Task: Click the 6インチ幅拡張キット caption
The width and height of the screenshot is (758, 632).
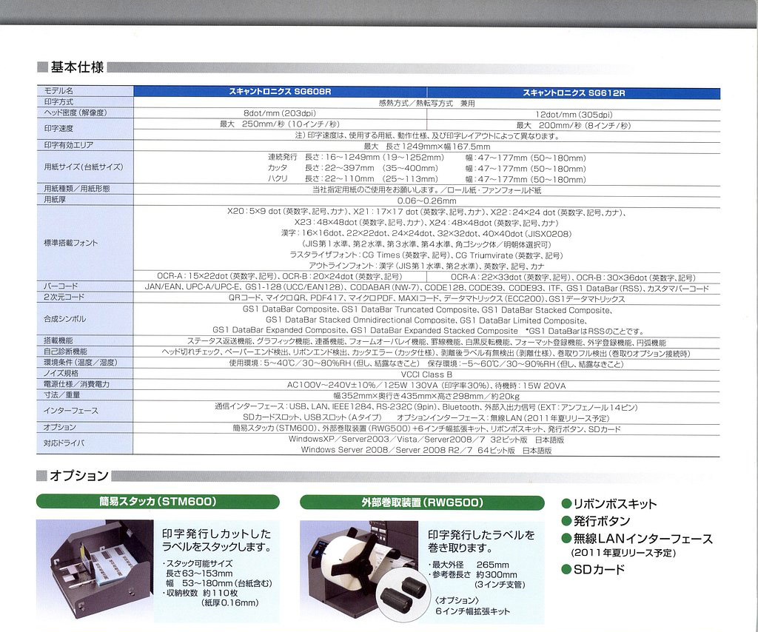Action: (472, 611)
